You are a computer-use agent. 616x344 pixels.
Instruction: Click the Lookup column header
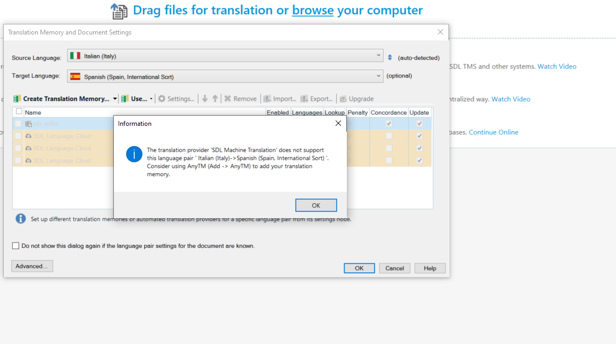tap(335, 113)
